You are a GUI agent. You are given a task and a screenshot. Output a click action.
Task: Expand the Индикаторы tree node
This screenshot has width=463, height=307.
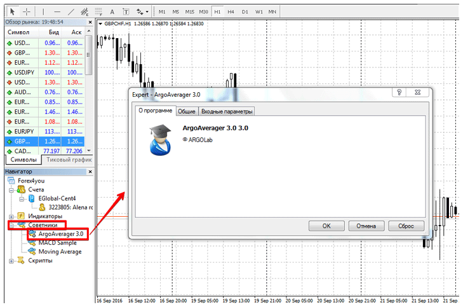coord(11,216)
